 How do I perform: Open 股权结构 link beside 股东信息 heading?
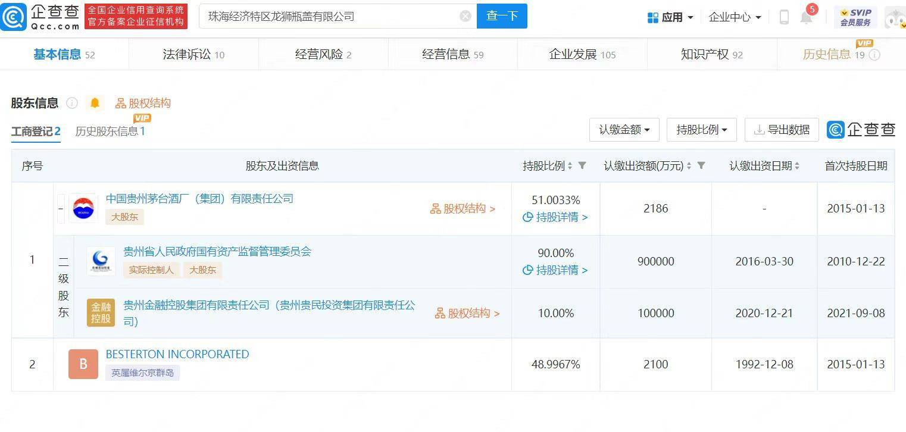tap(143, 103)
